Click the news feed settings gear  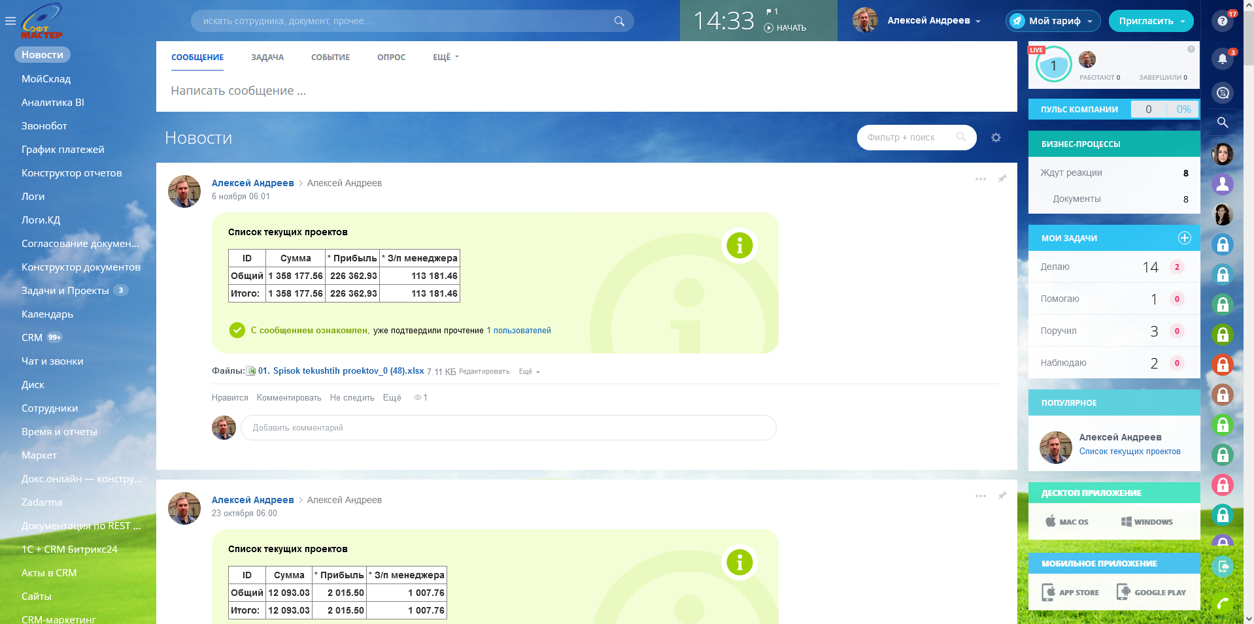click(x=996, y=138)
